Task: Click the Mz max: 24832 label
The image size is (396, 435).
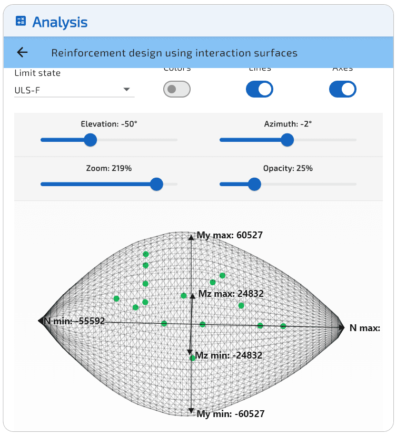Action: click(230, 294)
